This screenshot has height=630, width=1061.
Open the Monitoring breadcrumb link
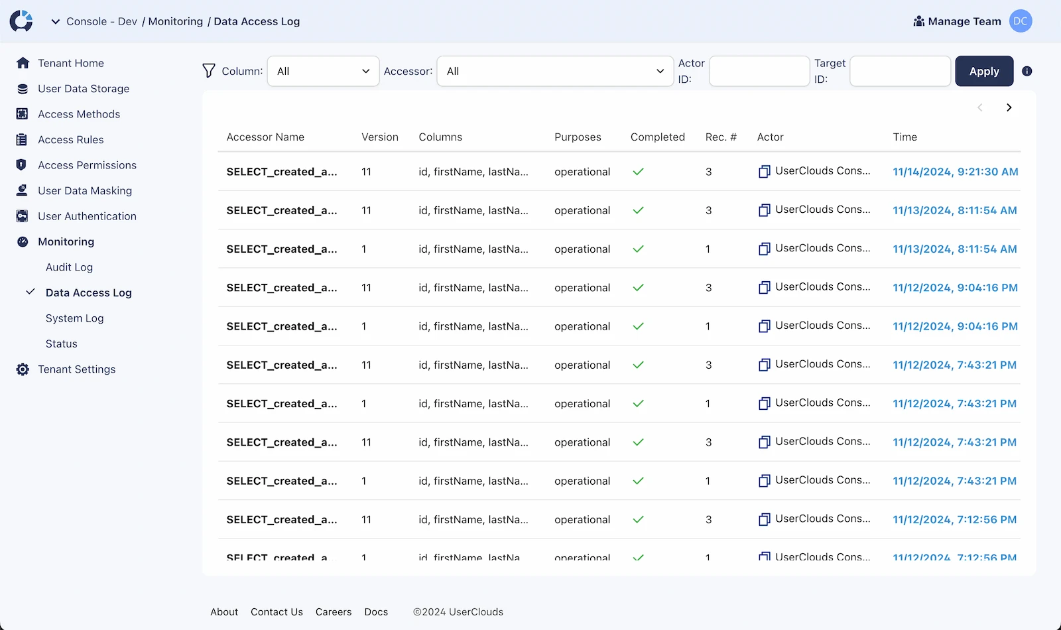176,21
